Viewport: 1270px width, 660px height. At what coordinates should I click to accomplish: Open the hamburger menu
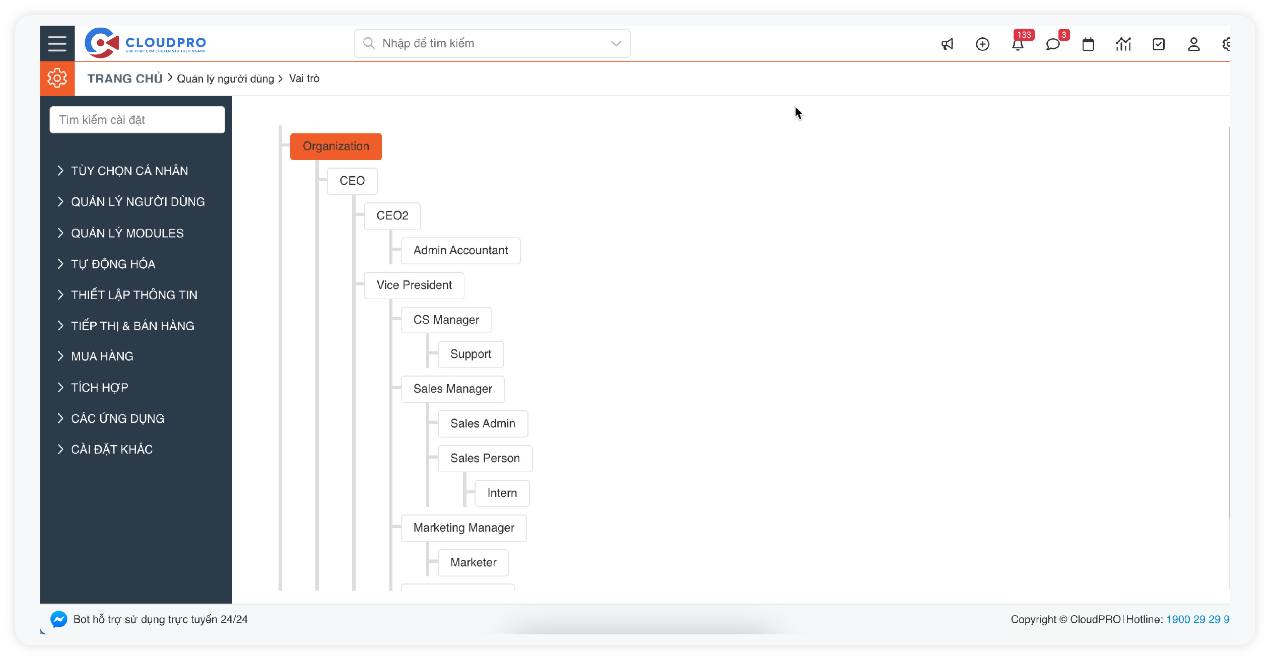click(x=57, y=43)
